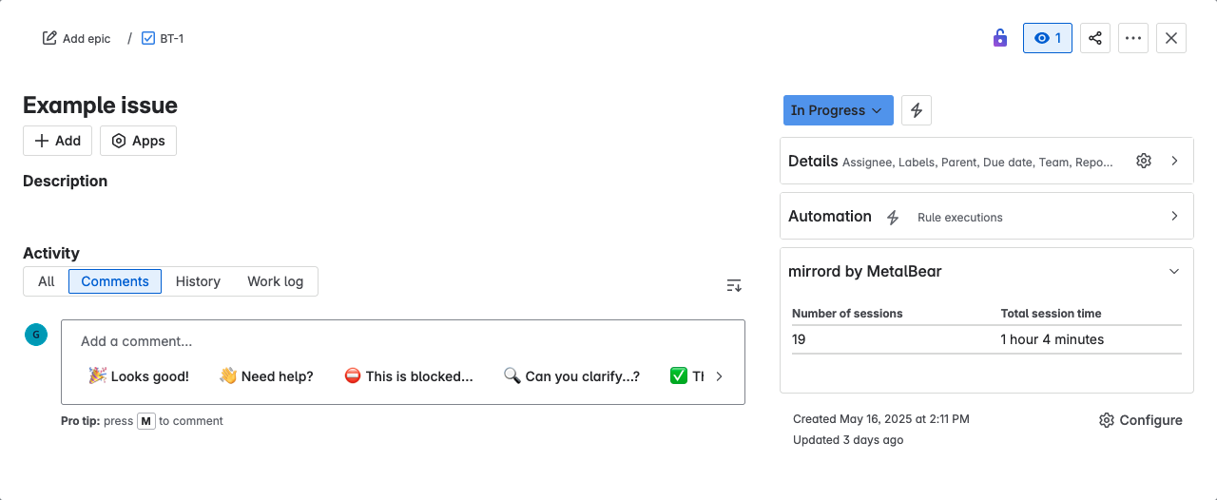Click the comment sort order icon

733,285
